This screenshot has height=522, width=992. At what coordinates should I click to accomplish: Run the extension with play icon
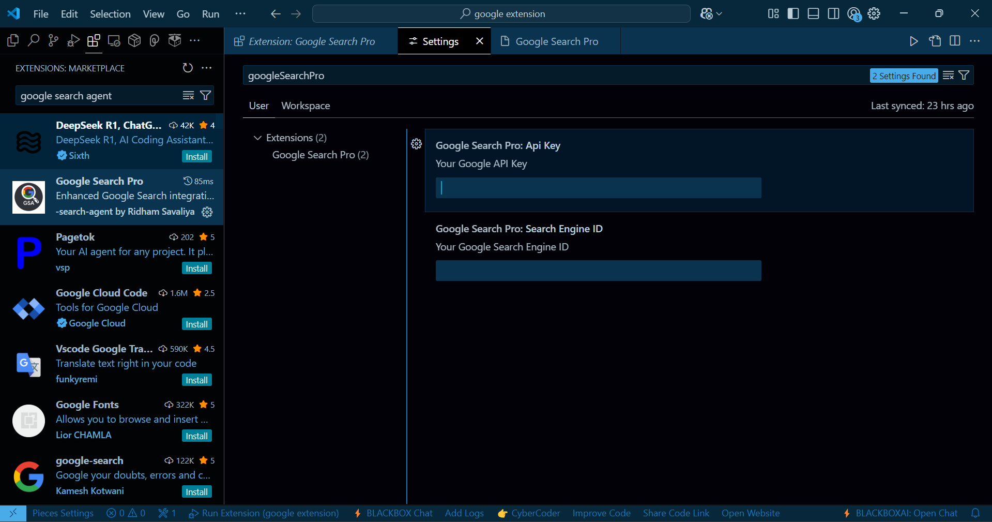914,41
